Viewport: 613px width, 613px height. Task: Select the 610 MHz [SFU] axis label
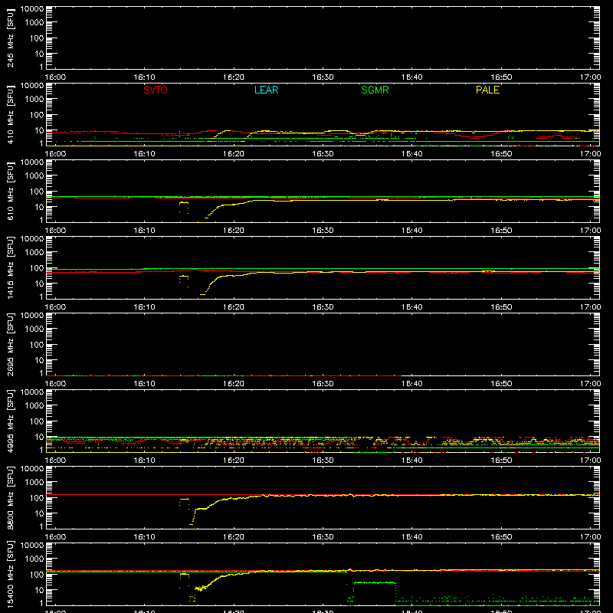[11, 191]
